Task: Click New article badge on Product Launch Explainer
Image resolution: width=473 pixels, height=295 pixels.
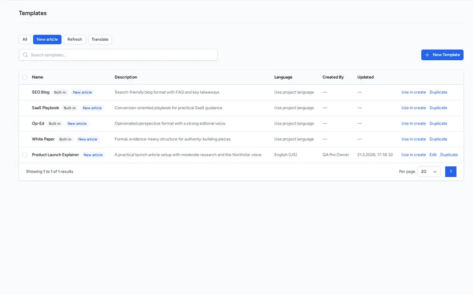Action: 93,155
